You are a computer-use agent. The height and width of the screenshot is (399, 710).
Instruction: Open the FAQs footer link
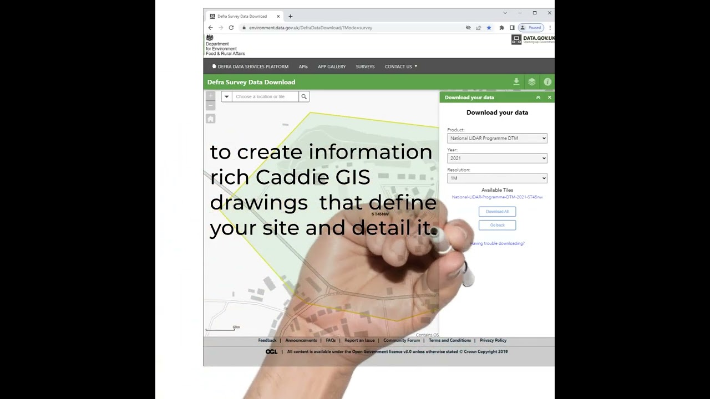click(331, 340)
